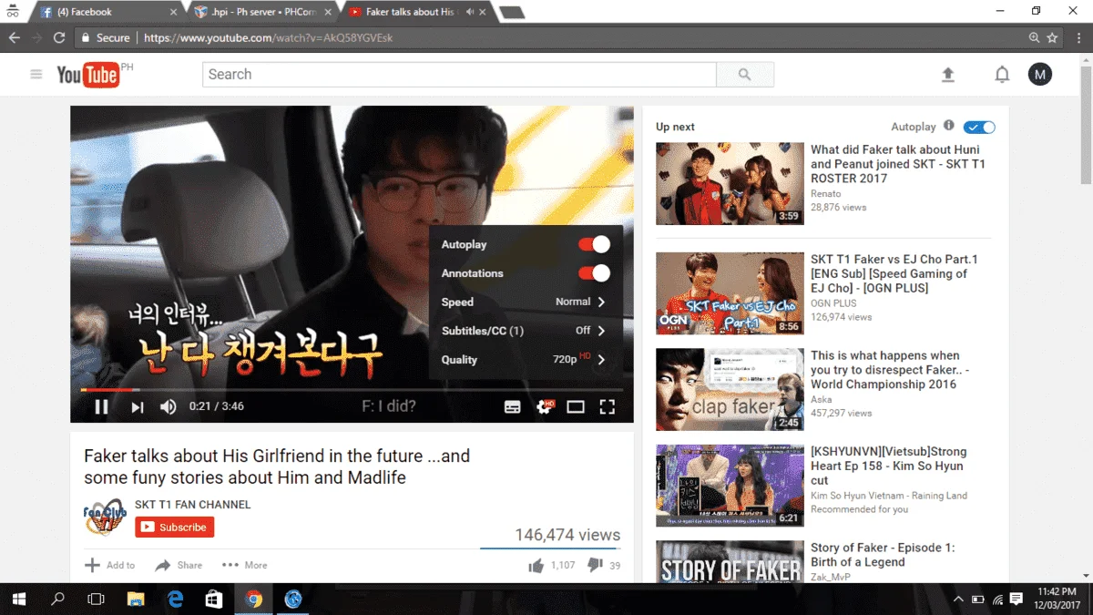Image resolution: width=1093 pixels, height=615 pixels.
Task: Expand the More options under the video
Action: tap(244, 565)
